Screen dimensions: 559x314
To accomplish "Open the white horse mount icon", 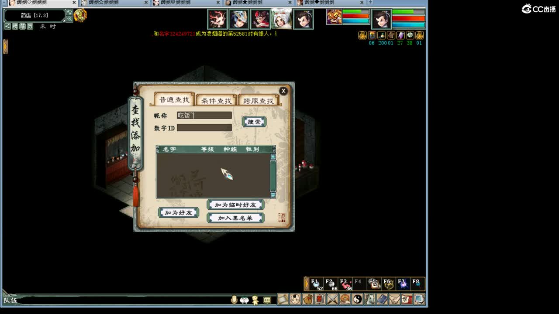I will click(370, 300).
